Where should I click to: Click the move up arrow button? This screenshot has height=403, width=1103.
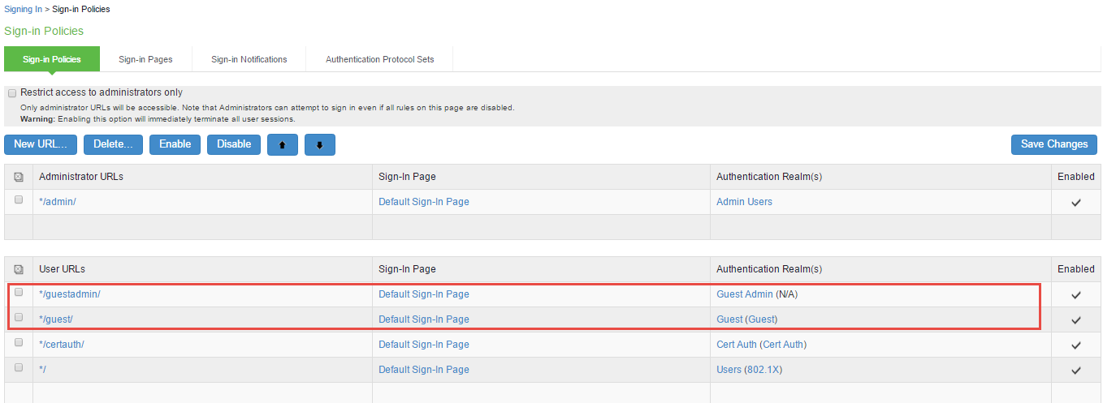[282, 144]
